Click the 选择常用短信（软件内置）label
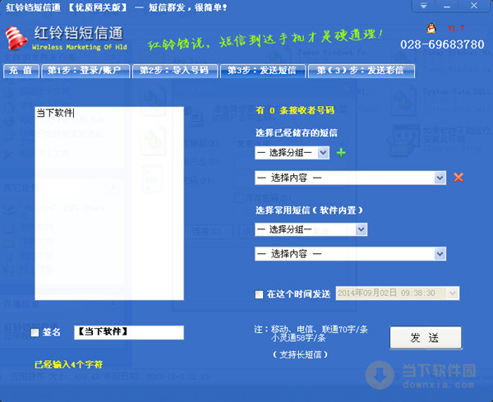This screenshot has height=402, width=493. (309, 210)
